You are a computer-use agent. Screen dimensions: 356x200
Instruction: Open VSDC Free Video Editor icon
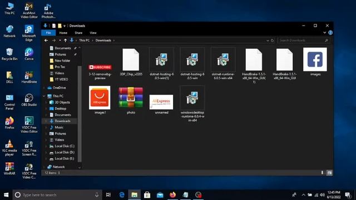29,124
